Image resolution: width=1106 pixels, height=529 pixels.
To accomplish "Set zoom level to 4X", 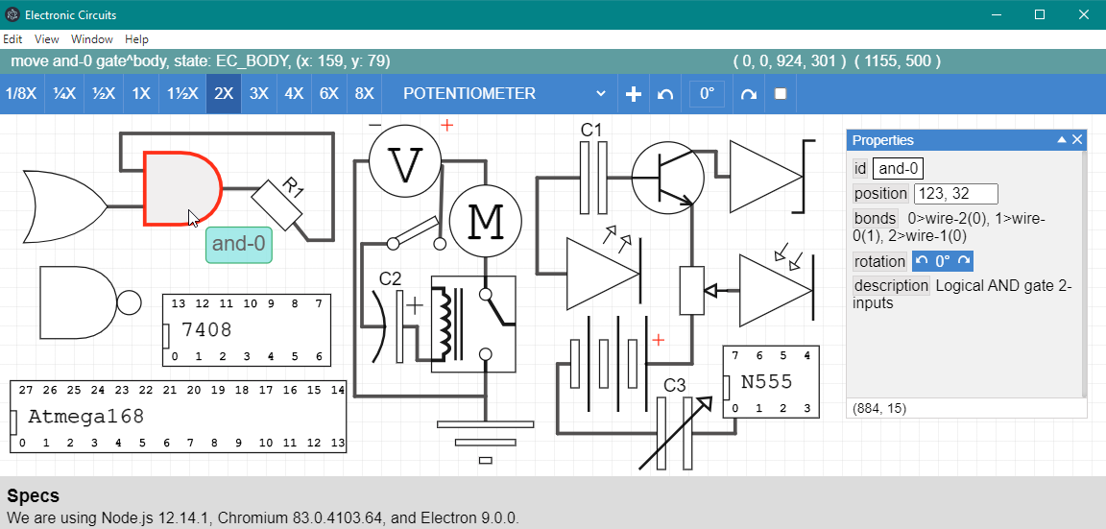I will click(294, 94).
